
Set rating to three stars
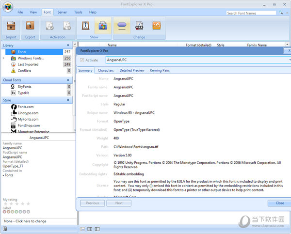tap(17, 204)
